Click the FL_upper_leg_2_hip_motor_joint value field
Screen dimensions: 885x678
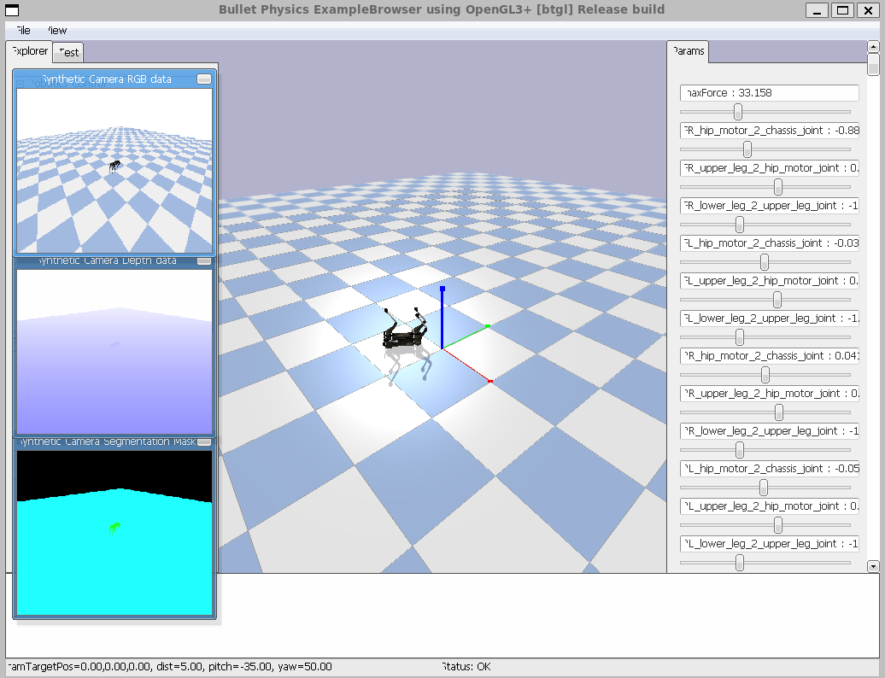click(x=770, y=281)
